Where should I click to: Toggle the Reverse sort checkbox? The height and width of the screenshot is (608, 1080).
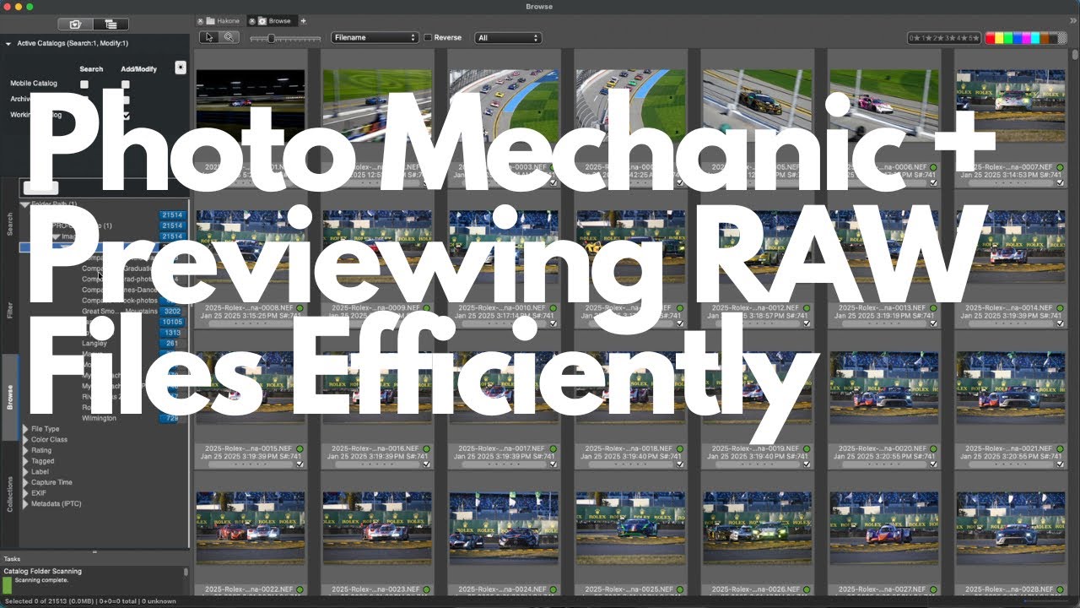428,38
